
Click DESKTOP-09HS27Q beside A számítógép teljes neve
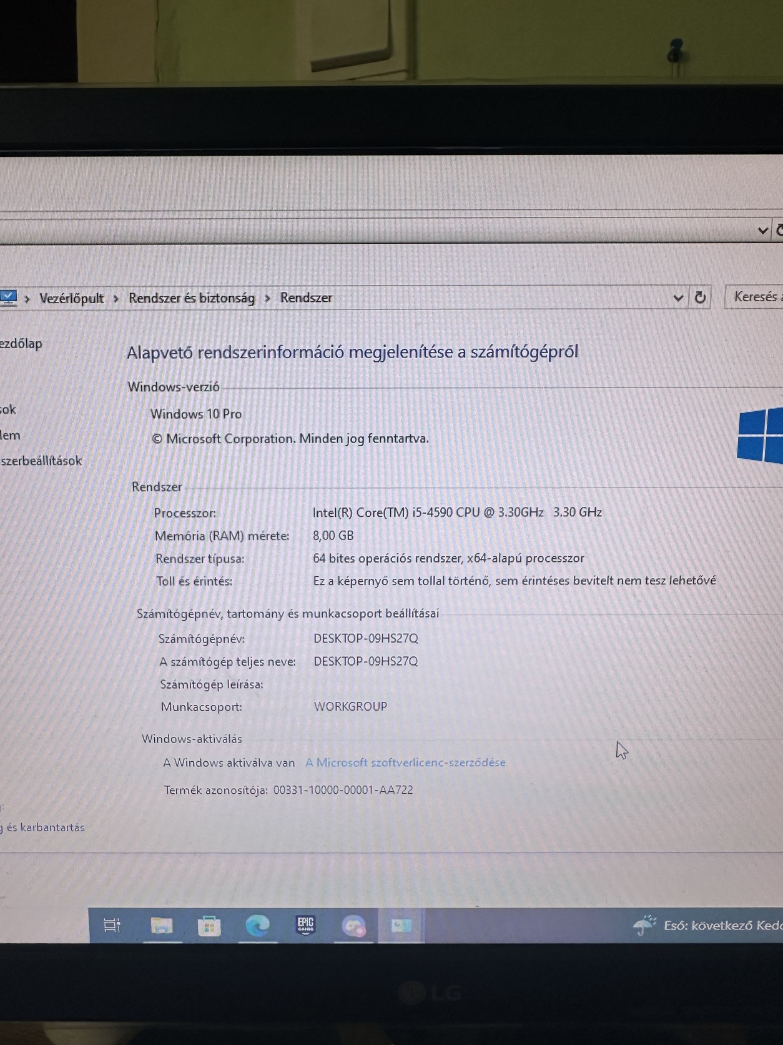tap(366, 661)
